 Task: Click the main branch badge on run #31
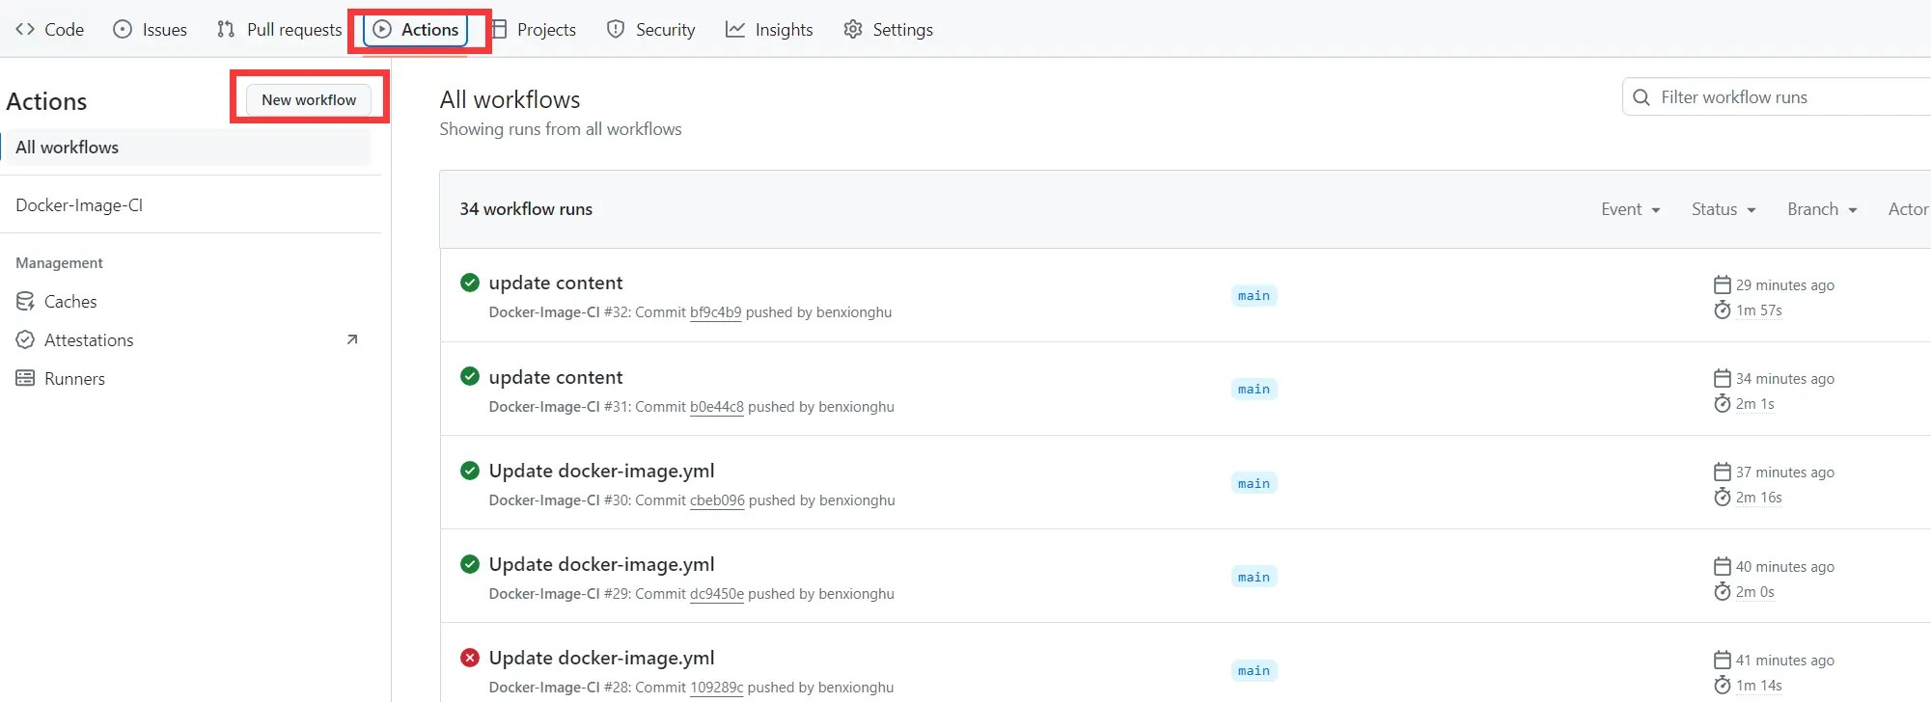[x=1254, y=390]
